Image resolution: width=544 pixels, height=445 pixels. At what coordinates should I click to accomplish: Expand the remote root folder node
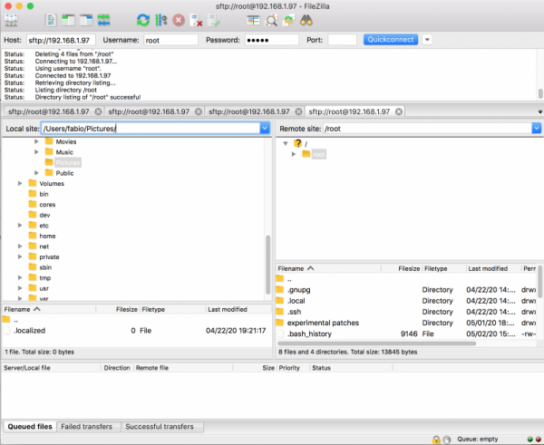pyautogui.click(x=294, y=154)
